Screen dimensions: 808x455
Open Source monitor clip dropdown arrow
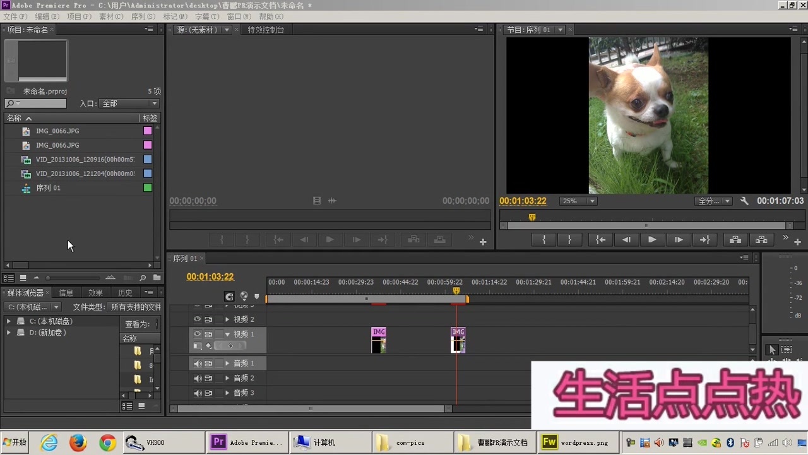[227, 30]
